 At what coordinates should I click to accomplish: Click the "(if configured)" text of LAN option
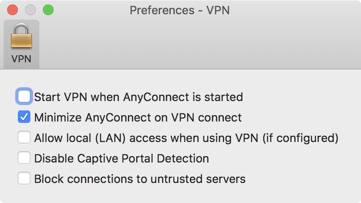click(x=300, y=138)
